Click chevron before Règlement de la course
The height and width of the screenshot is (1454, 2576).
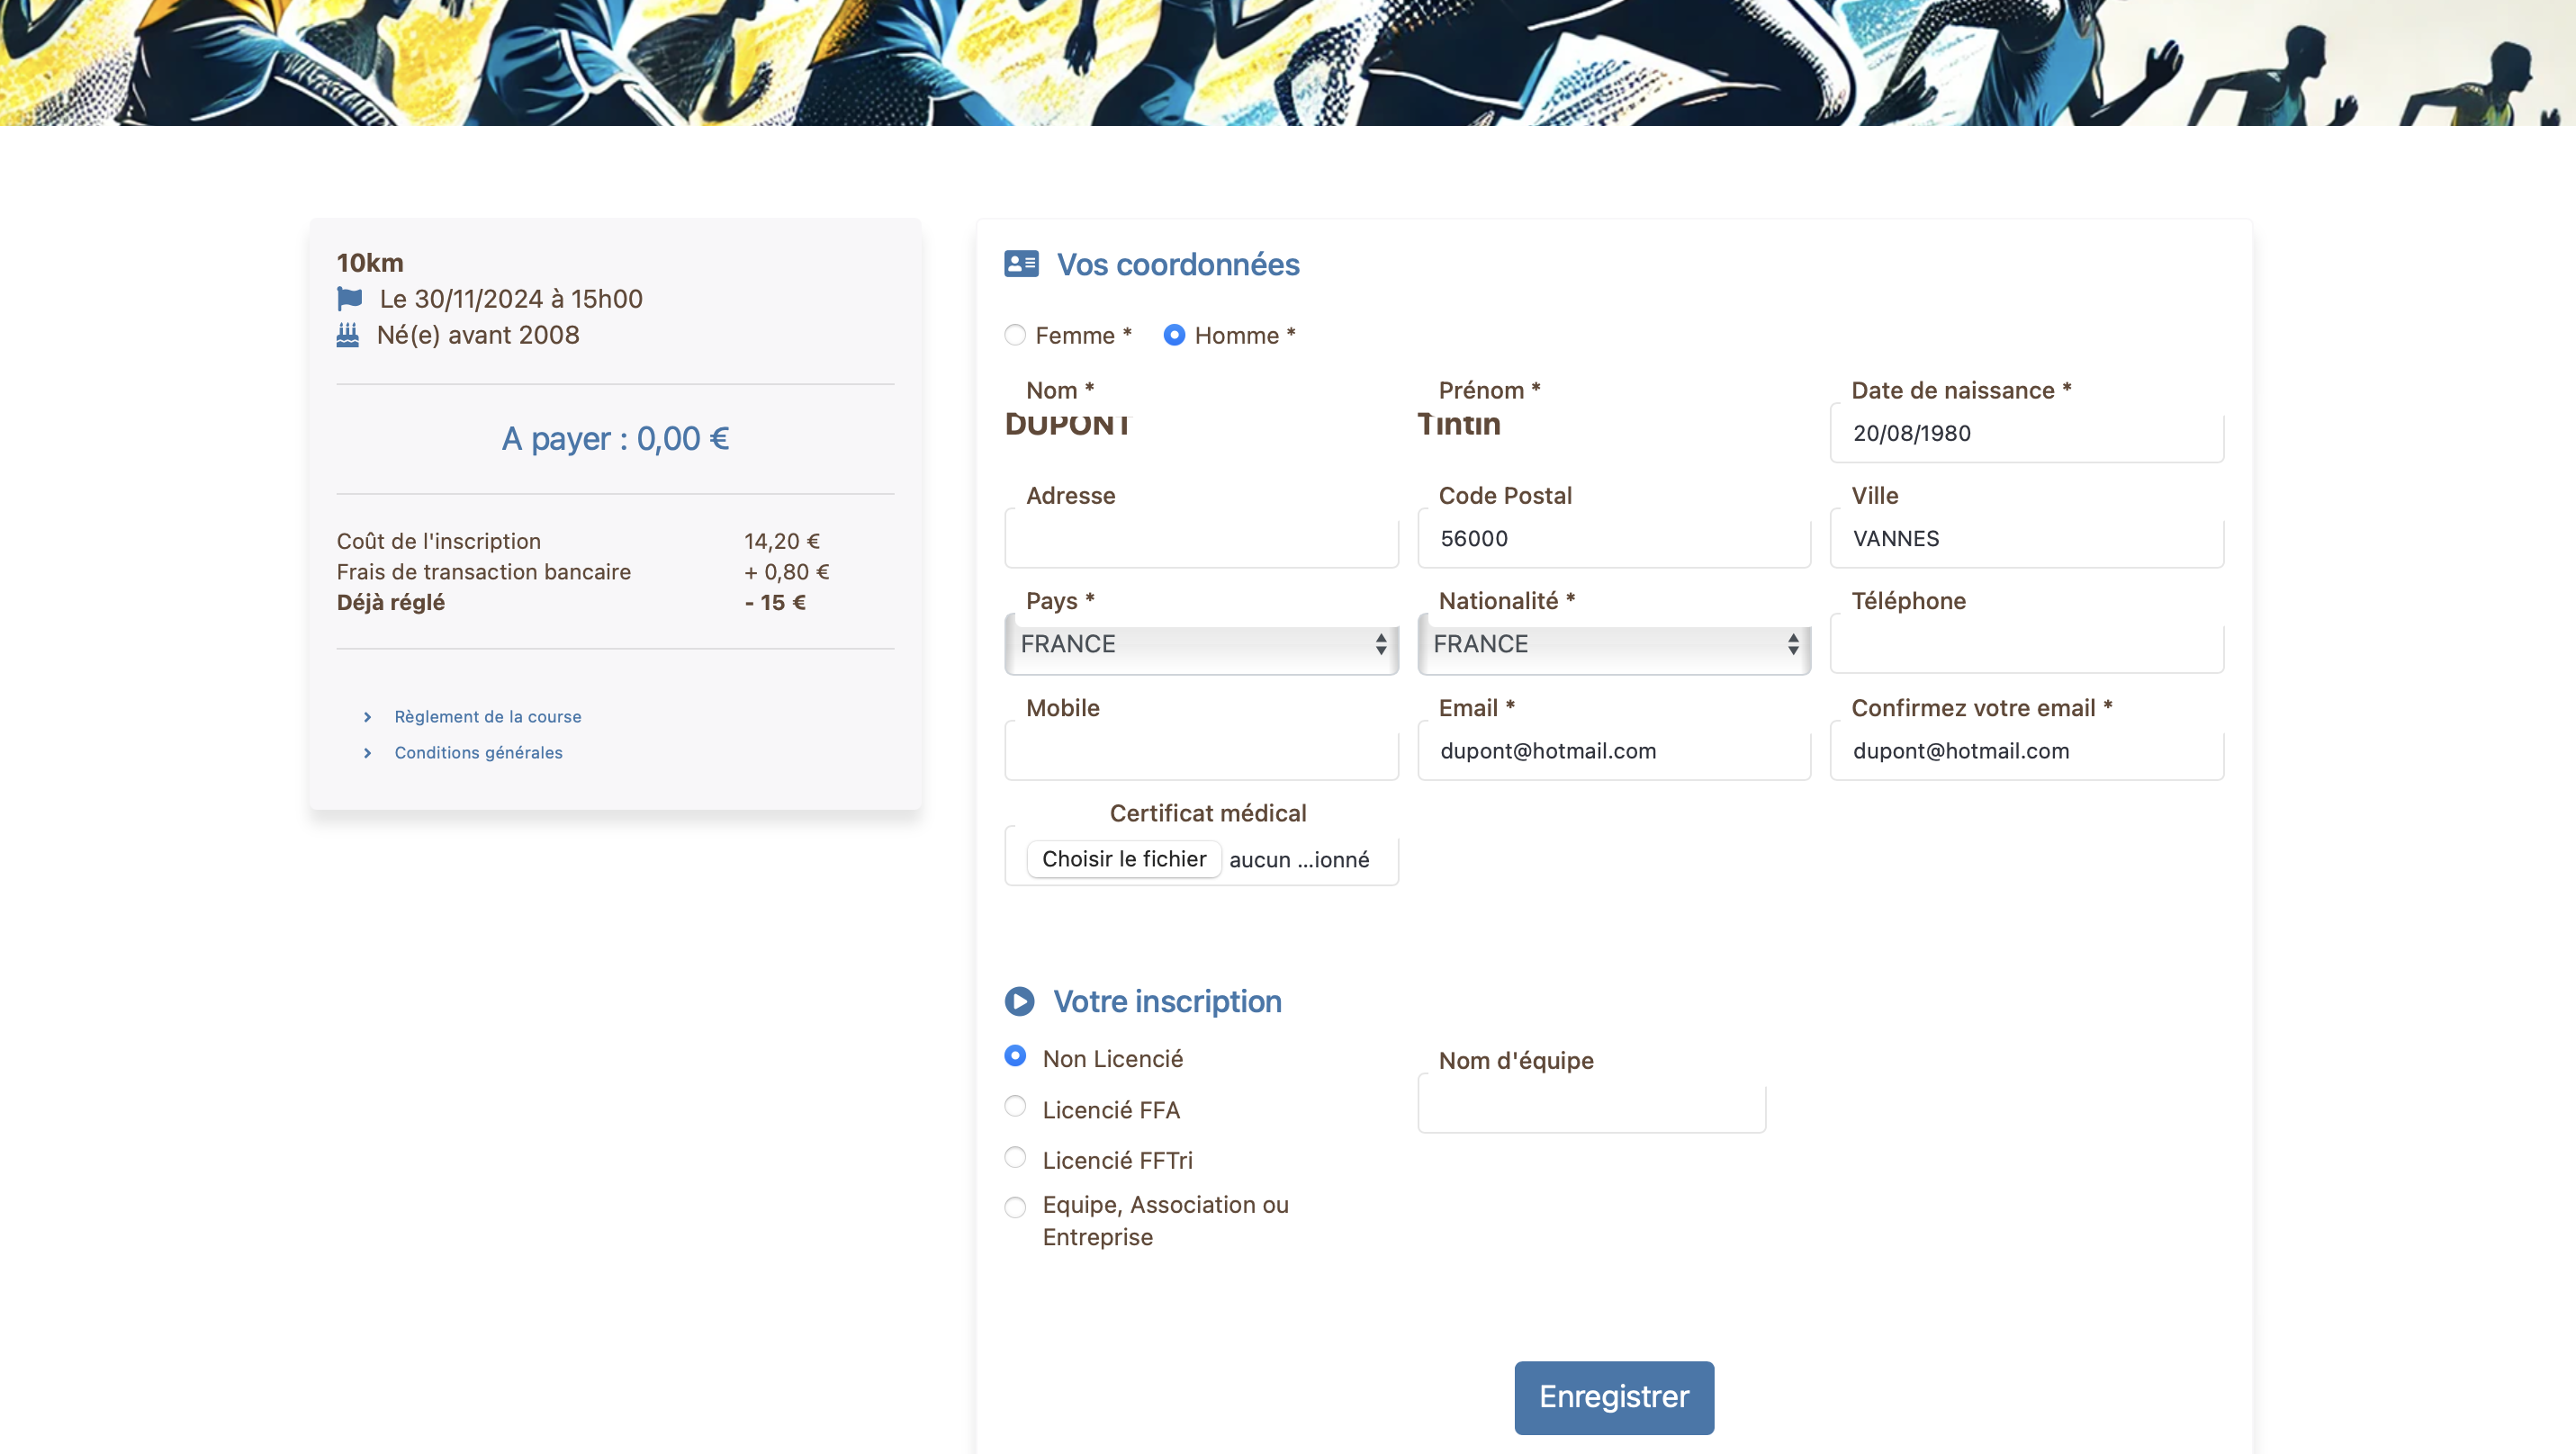[368, 716]
